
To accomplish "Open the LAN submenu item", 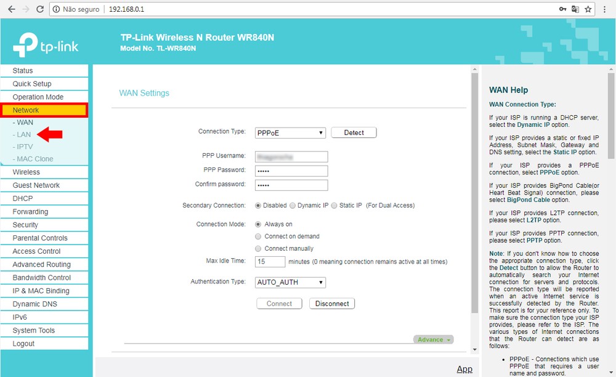I will point(22,135).
